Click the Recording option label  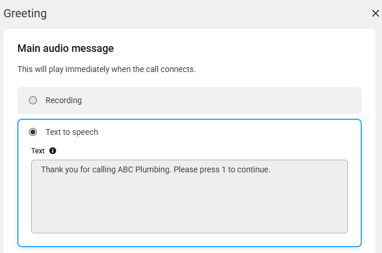(63, 100)
